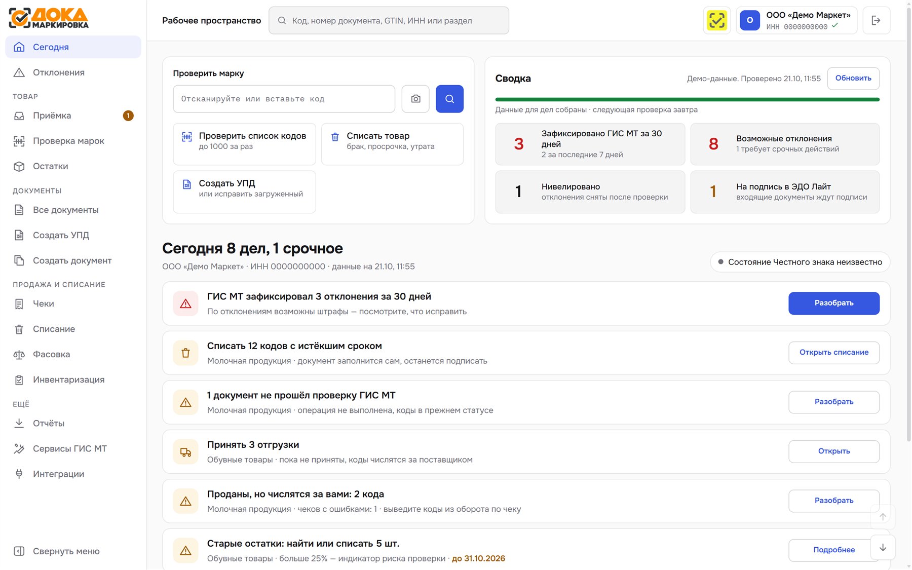Click the scroll-up arrow button
912x570 pixels.
coord(883,517)
